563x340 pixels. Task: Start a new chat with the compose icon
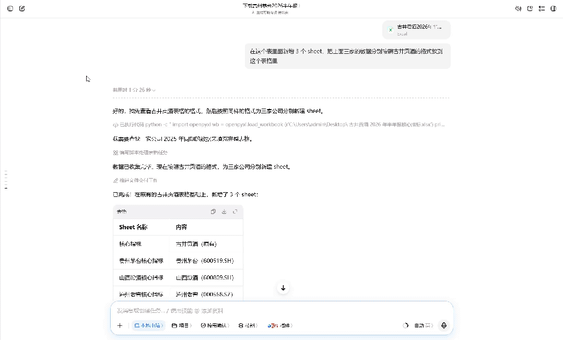coord(22,8)
